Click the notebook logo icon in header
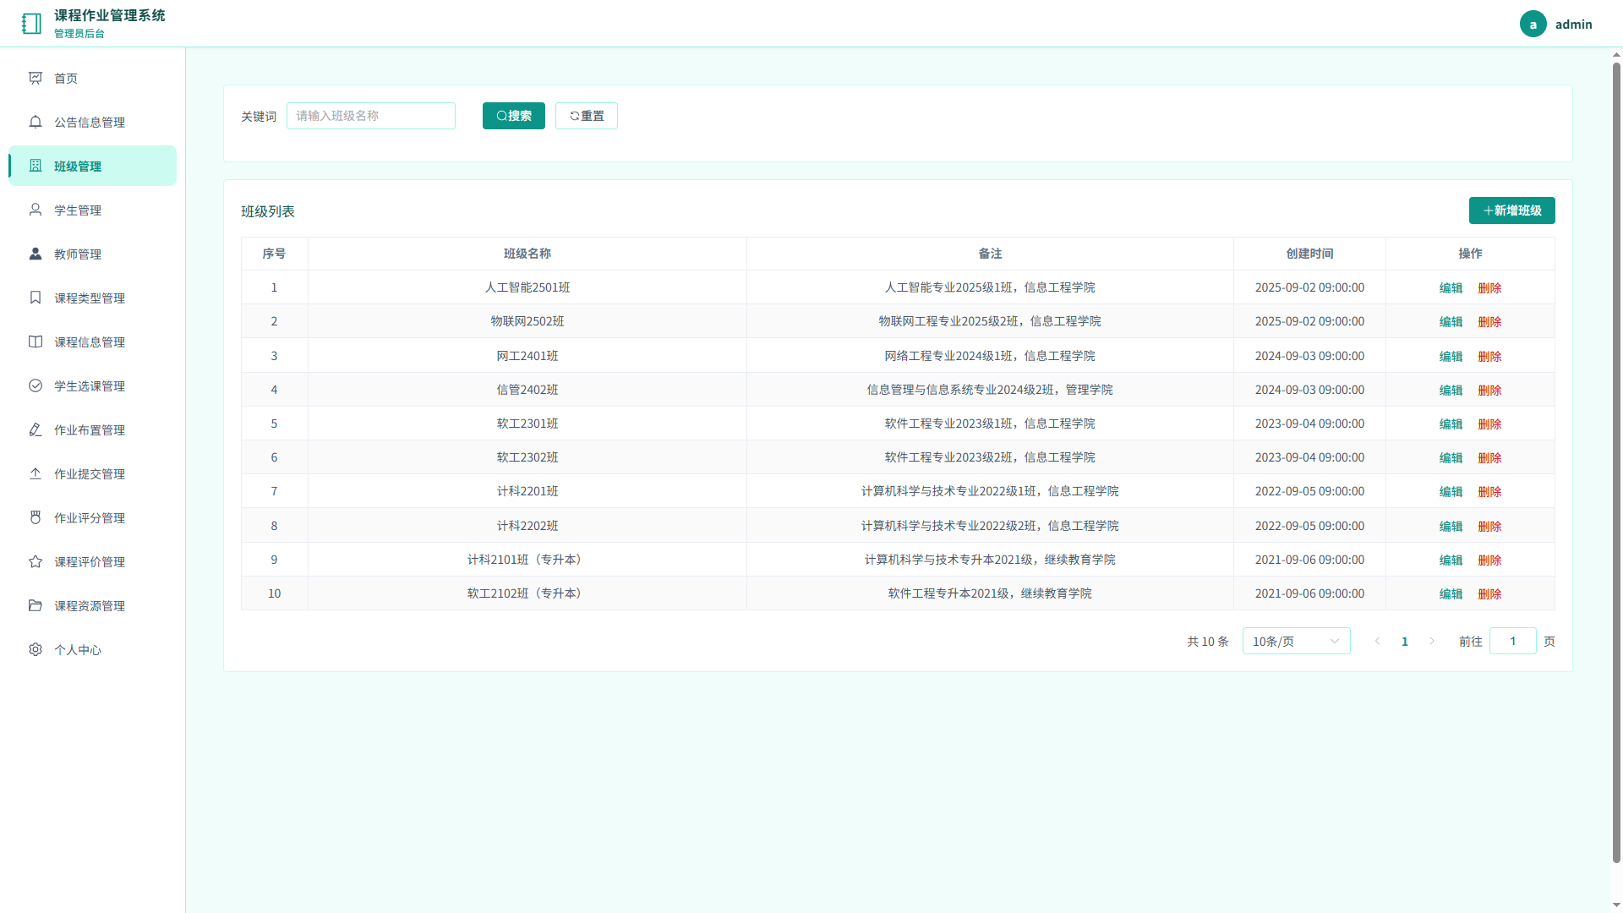The height and width of the screenshot is (913, 1623). coord(31,24)
